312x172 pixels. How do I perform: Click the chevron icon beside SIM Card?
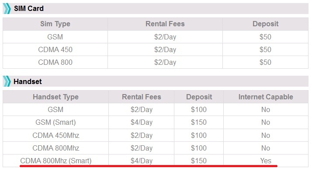pyautogui.click(x=7, y=8)
